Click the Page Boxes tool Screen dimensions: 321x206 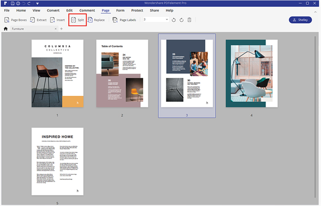click(15, 20)
